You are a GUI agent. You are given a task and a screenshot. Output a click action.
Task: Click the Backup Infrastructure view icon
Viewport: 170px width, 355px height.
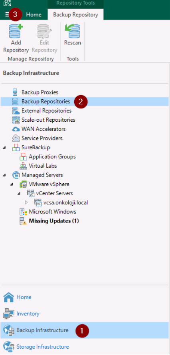point(8,330)
